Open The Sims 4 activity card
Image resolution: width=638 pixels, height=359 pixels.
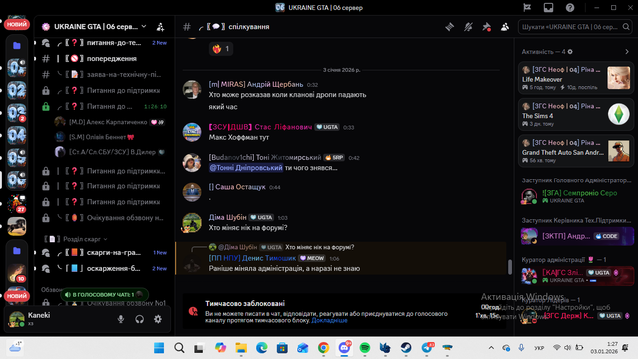576,114
